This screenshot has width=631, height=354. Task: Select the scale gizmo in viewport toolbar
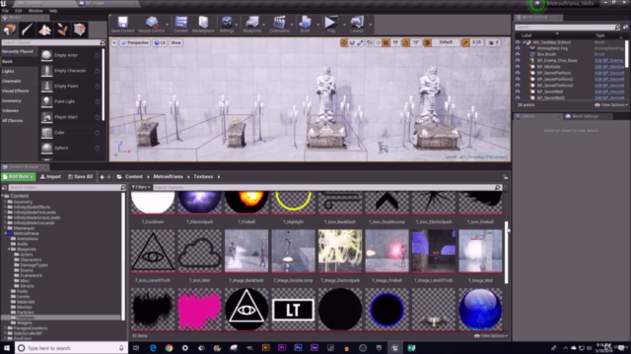(x=360, y=42)
